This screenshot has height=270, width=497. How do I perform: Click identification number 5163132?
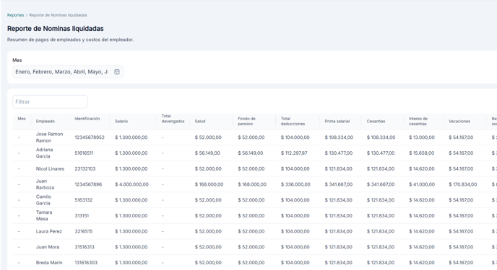coord(84,200)
